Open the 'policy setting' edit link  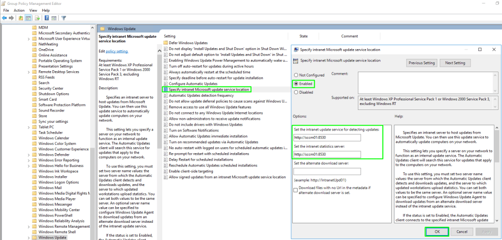tap(117, 51)
